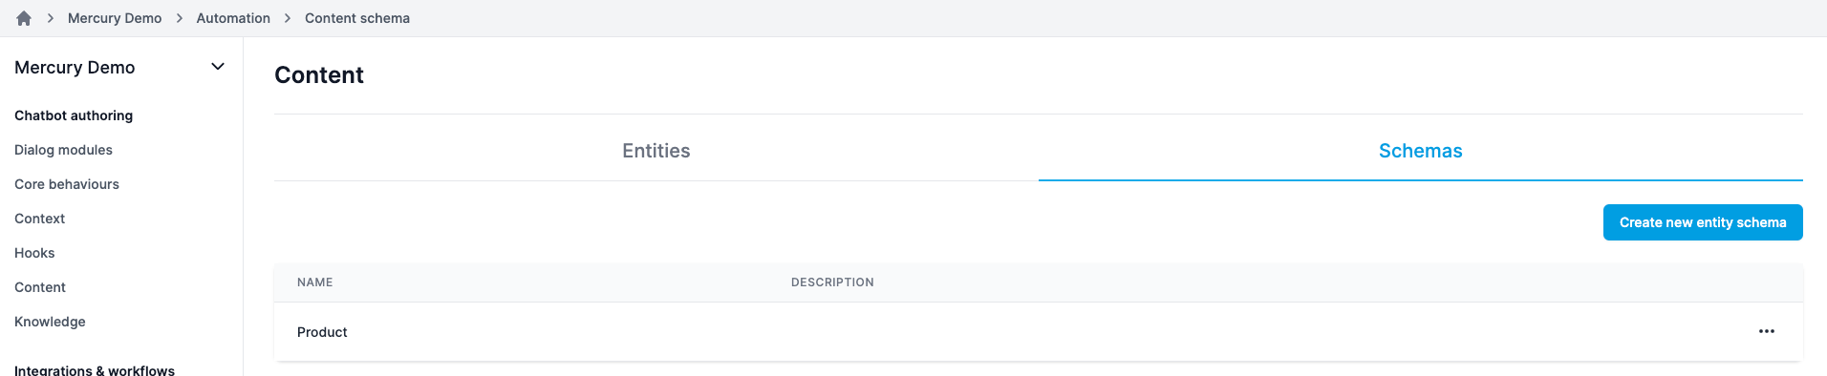
Task: Click Content schema breadcrumb item
Action: click(x=357, y=18)
